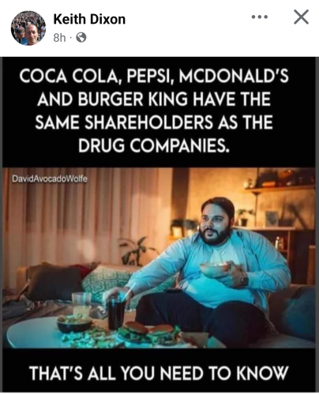This screenshot has width=319, height=395.
Task: Close the post with the X button
Action: pos(301,17)
